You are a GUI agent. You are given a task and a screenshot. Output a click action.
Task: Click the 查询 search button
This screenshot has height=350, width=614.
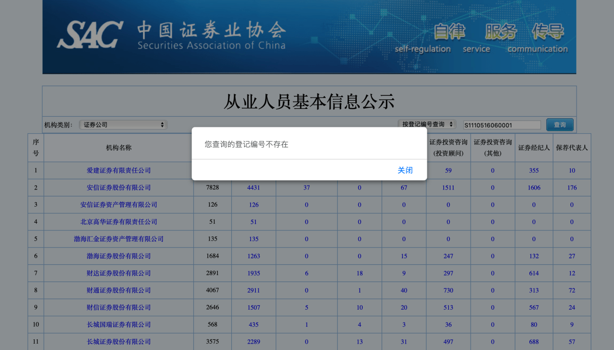tap(560, 125)
